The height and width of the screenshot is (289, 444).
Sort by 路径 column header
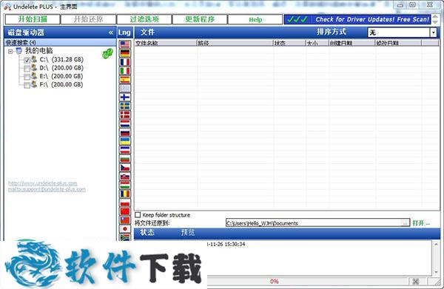pos(235,43)
